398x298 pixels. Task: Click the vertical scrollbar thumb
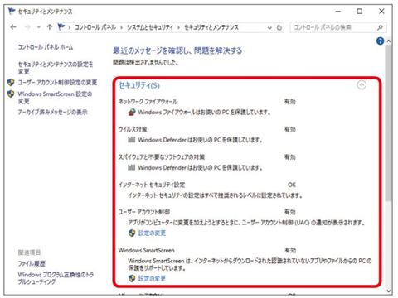coord(388,123)
